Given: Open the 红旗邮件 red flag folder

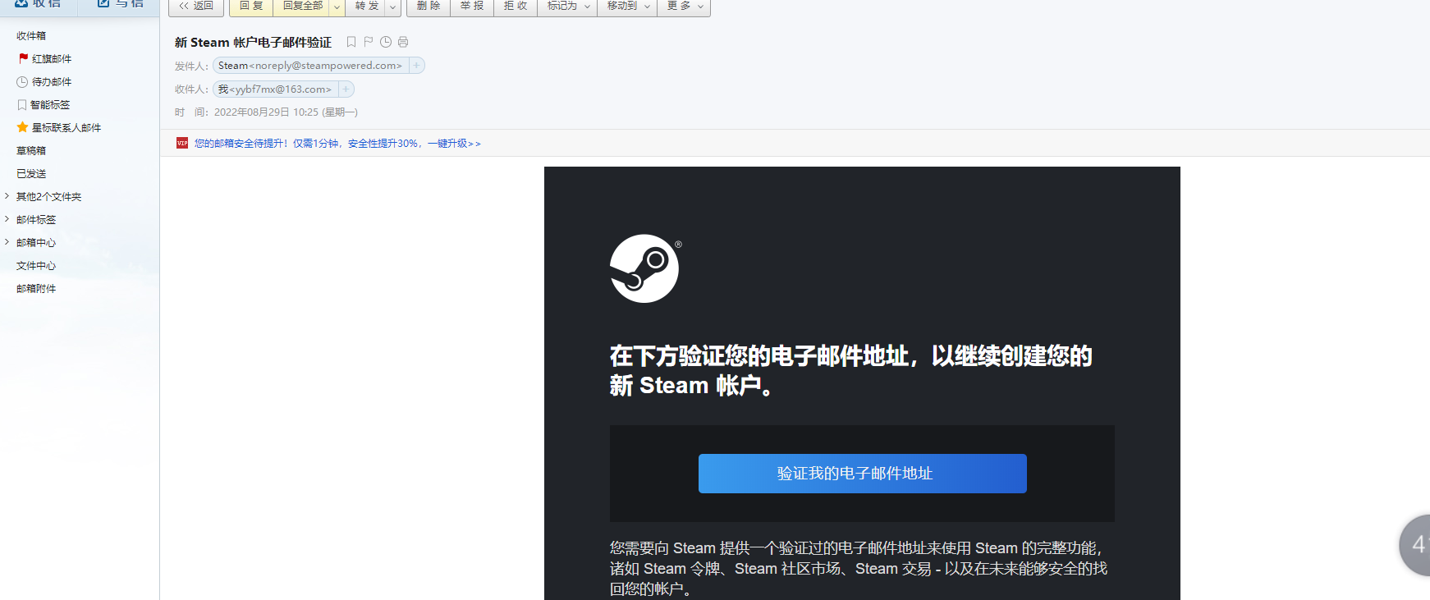Looking at the screenshot, I should pyautogui.click(x=51, y=59).
